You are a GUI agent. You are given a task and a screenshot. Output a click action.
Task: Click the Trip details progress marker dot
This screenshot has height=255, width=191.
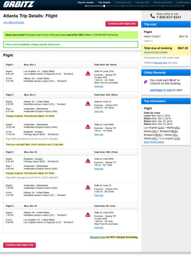[x=104, y=6]
